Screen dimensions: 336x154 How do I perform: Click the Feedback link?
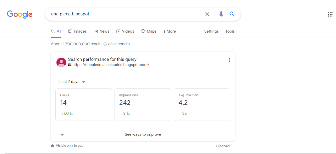coord(223,146)
